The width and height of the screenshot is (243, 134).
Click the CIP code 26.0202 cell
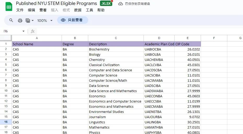pyautogui.click(x=188, y=49)
